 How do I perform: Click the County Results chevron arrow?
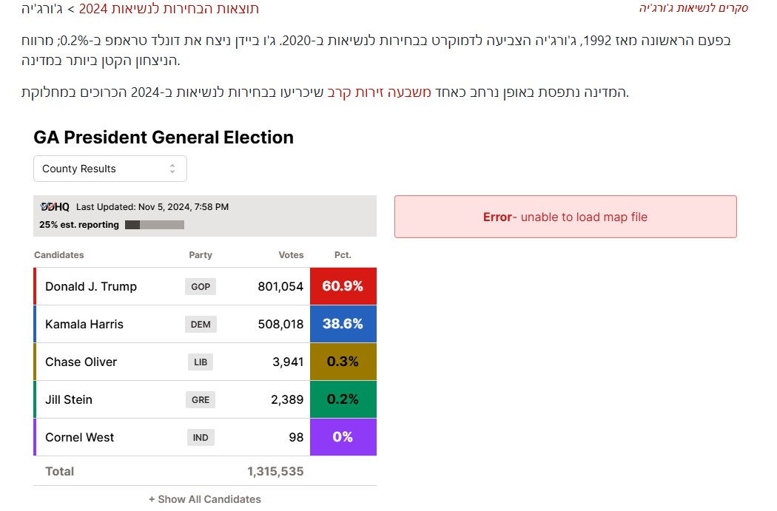pos(173,169)
